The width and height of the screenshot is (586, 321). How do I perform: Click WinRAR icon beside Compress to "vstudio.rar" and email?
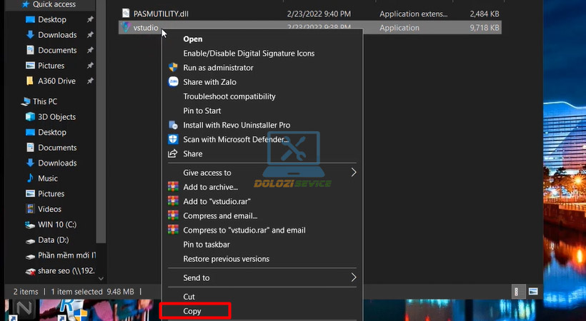pos(173,230)
